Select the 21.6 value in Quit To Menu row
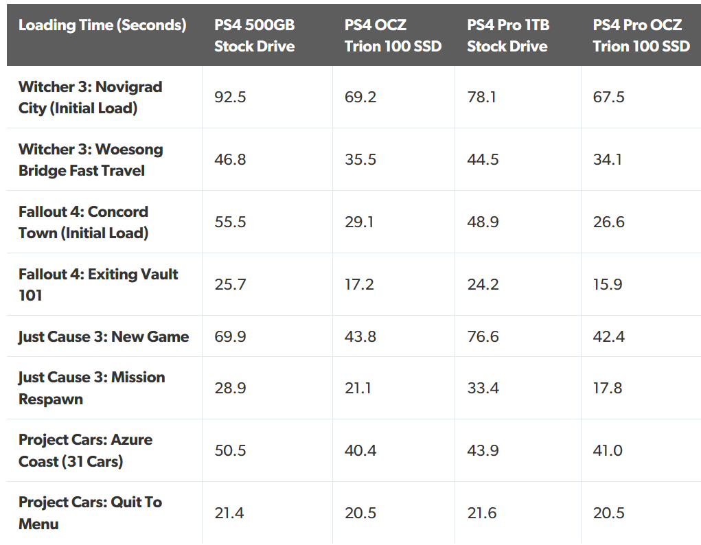Screen dimensions: 701x545 (x=482, y=513)
